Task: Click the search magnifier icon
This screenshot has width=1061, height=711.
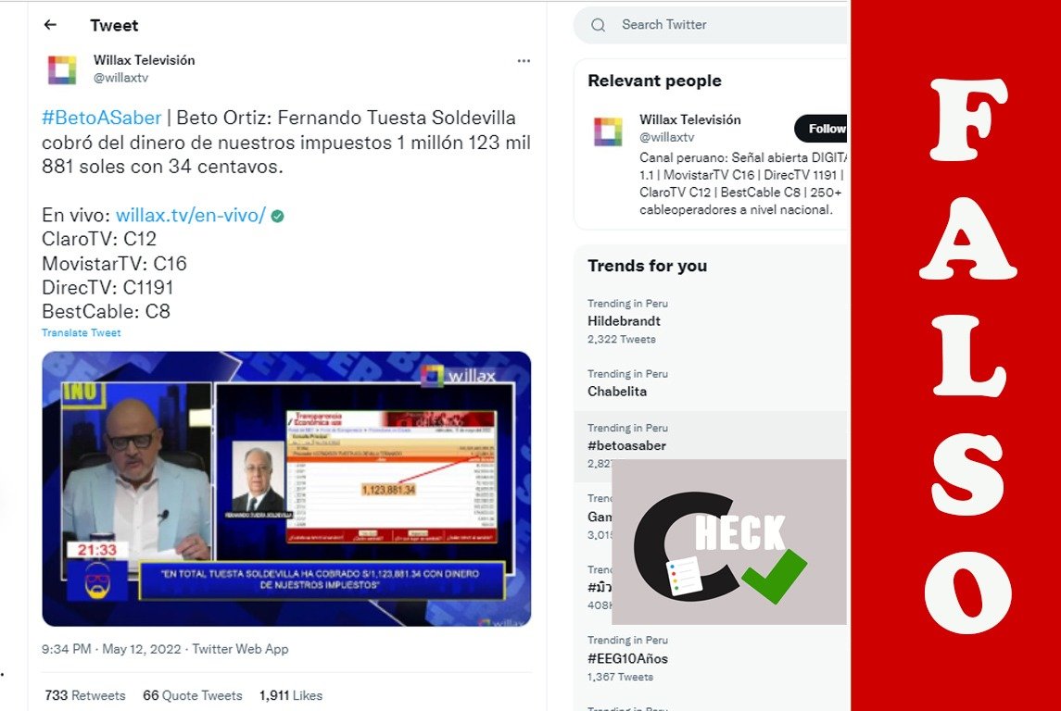Action: tap(599, 25)
